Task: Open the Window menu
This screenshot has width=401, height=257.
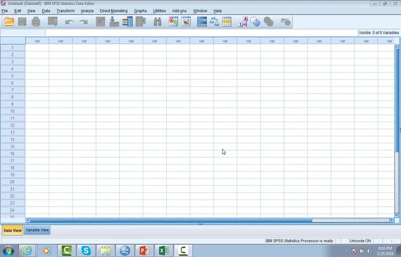Action: click(x=200, y=11)
